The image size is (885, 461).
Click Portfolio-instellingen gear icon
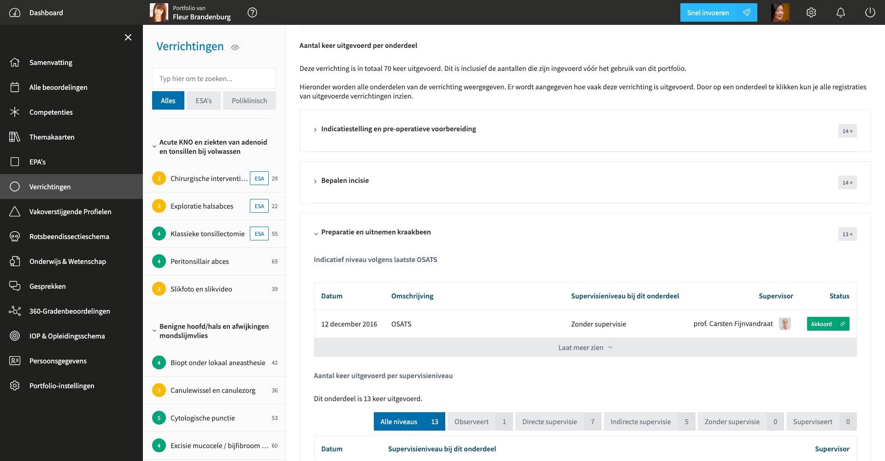[15, 385]
